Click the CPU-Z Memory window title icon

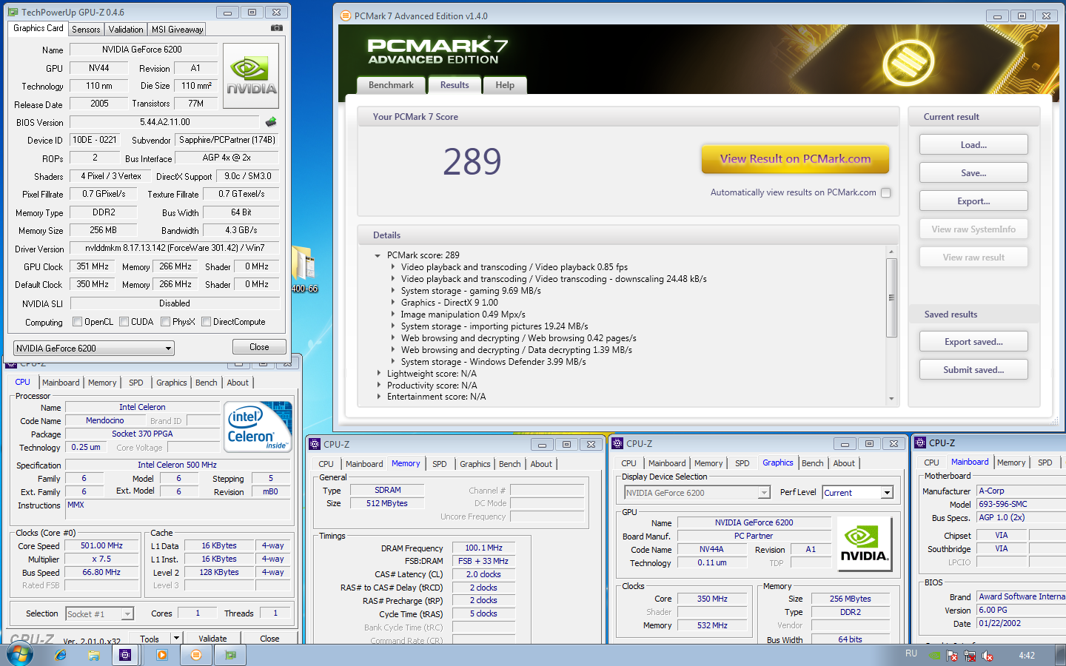point(315,444)
